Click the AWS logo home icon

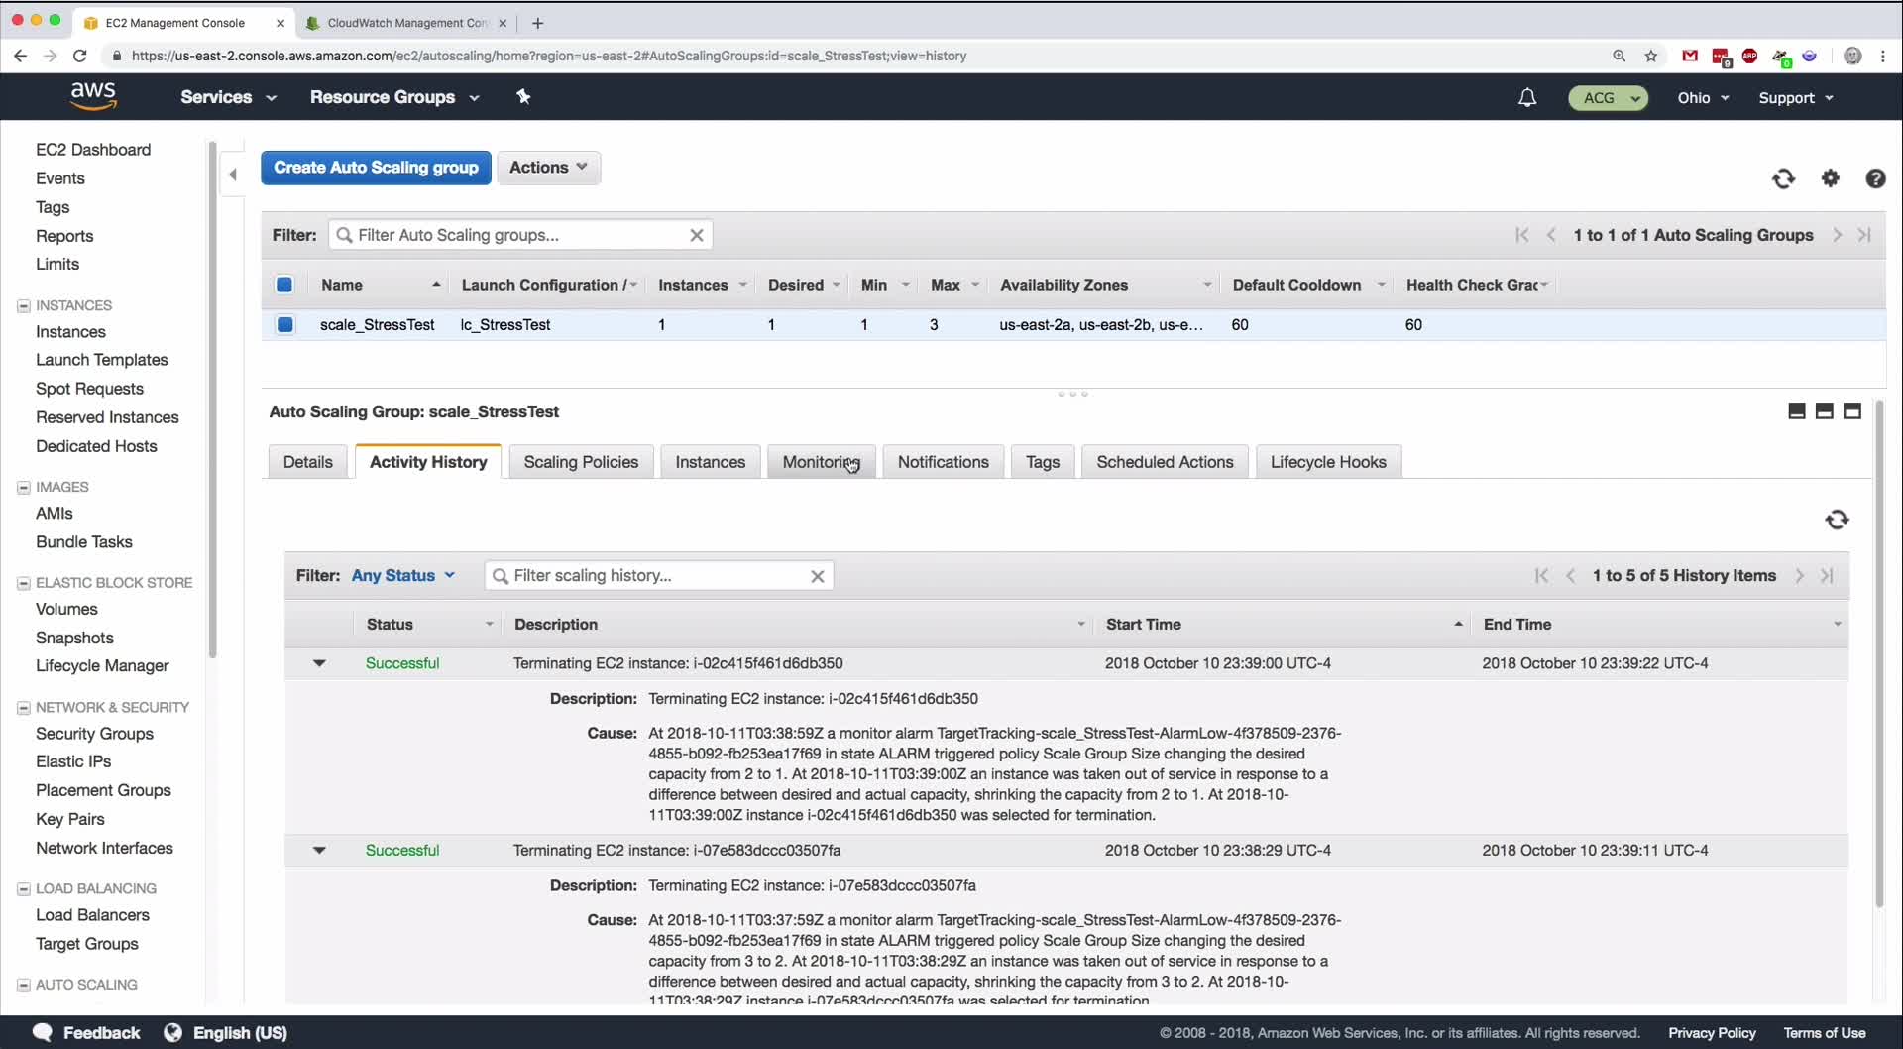(x=93, y=96)
